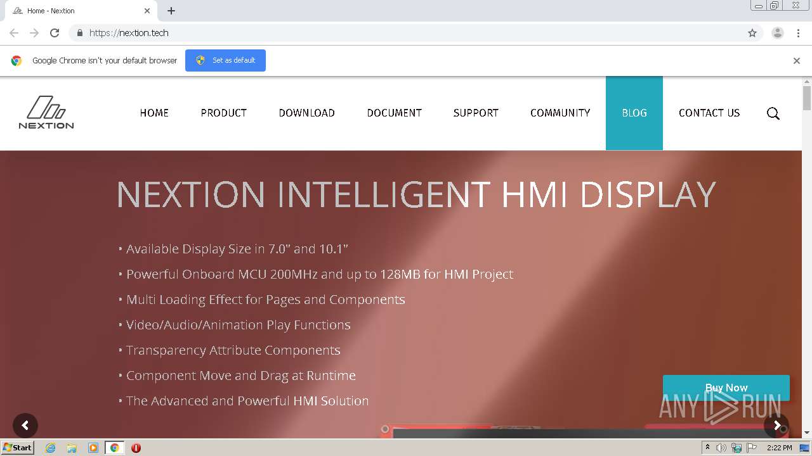812x456 pixels.
Task: Open the HOME menu item
Action: [x=154, y=113]
